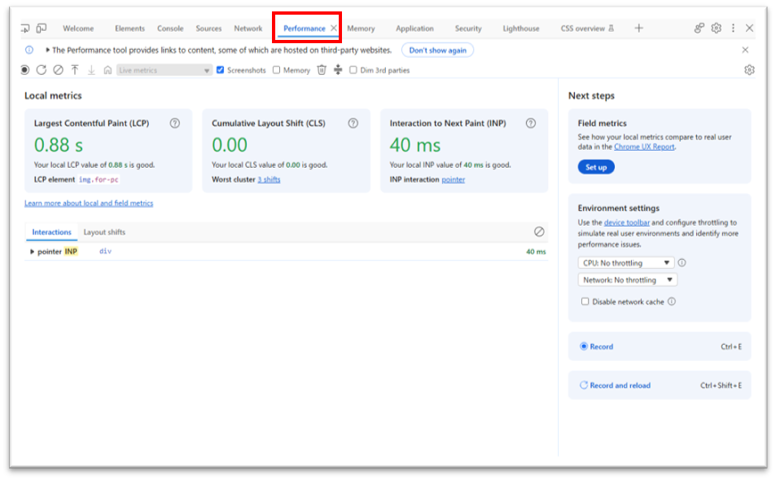Click the device toolbar link
The height and width of the screenshot is (480, 776).
pyautogui.click(x=626, y=223)
